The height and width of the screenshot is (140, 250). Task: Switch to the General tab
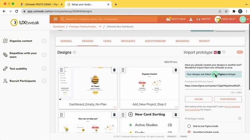[66, 41]
